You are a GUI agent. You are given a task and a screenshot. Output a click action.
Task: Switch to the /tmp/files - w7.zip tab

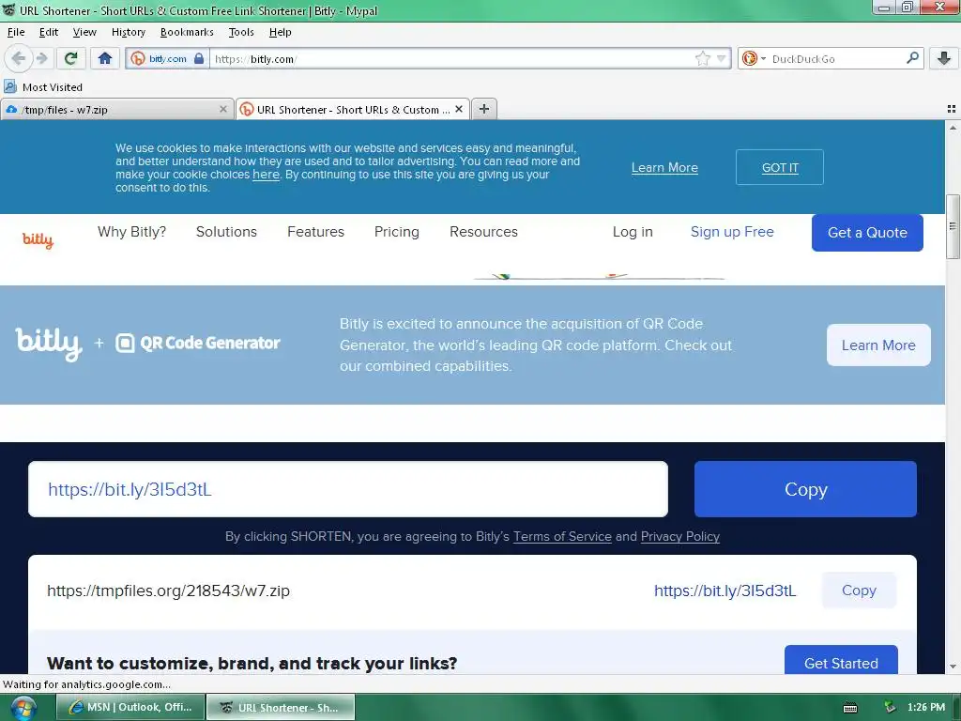pos(116,109)
